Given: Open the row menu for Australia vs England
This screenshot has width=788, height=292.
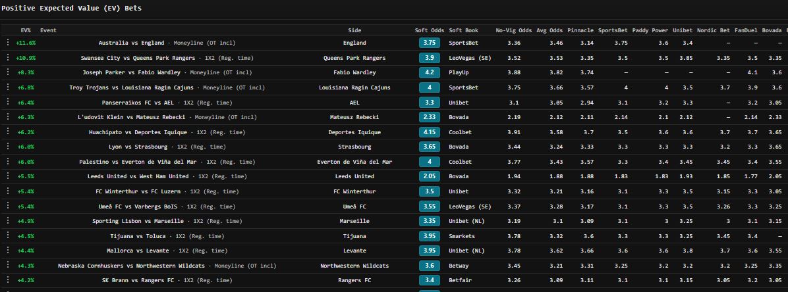Looking at the screenshot, I should pos(9,43).
